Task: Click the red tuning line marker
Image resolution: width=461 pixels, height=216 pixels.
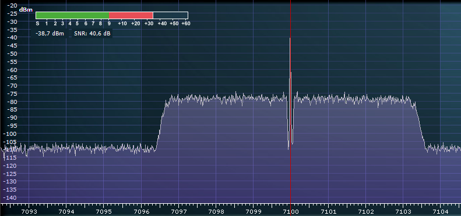Action: 290,102
